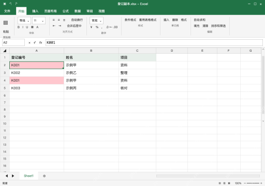
Task: Select row 3 header
Action: tap(5, 73)
